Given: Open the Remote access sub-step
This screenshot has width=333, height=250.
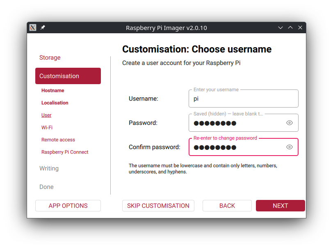Looking at the screenshot, I should coord(58,140).
